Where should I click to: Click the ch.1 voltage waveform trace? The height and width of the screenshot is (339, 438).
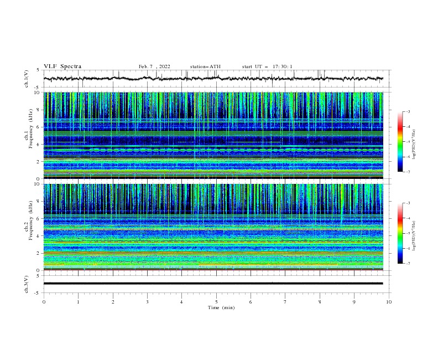pos(213,79)
